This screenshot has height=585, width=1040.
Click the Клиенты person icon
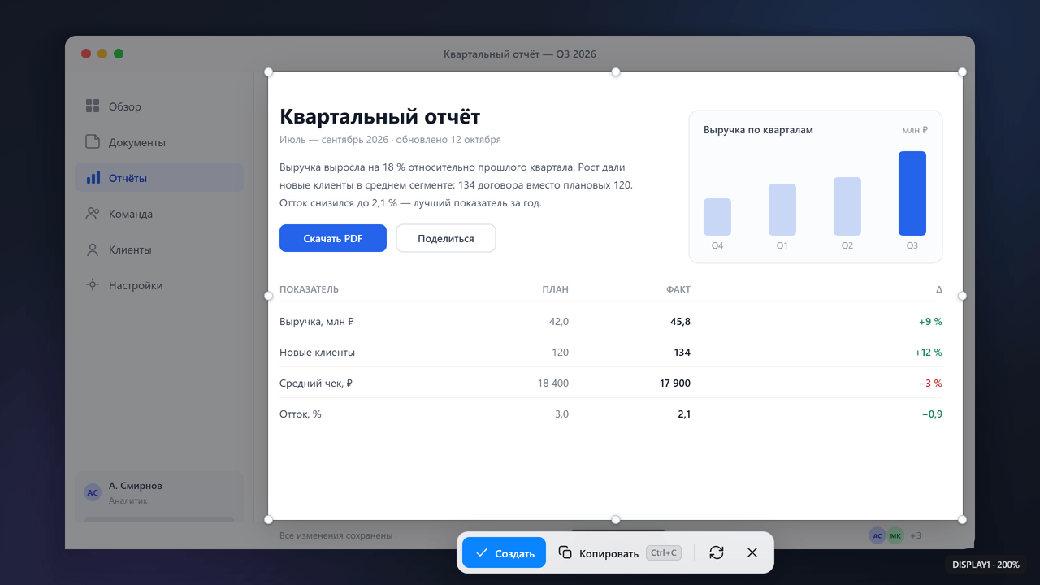[x=93, y=249]
